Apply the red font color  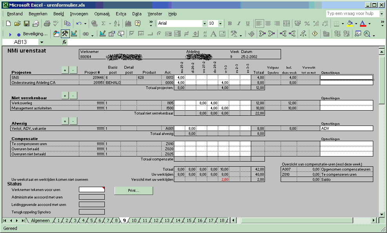point(363,24)
